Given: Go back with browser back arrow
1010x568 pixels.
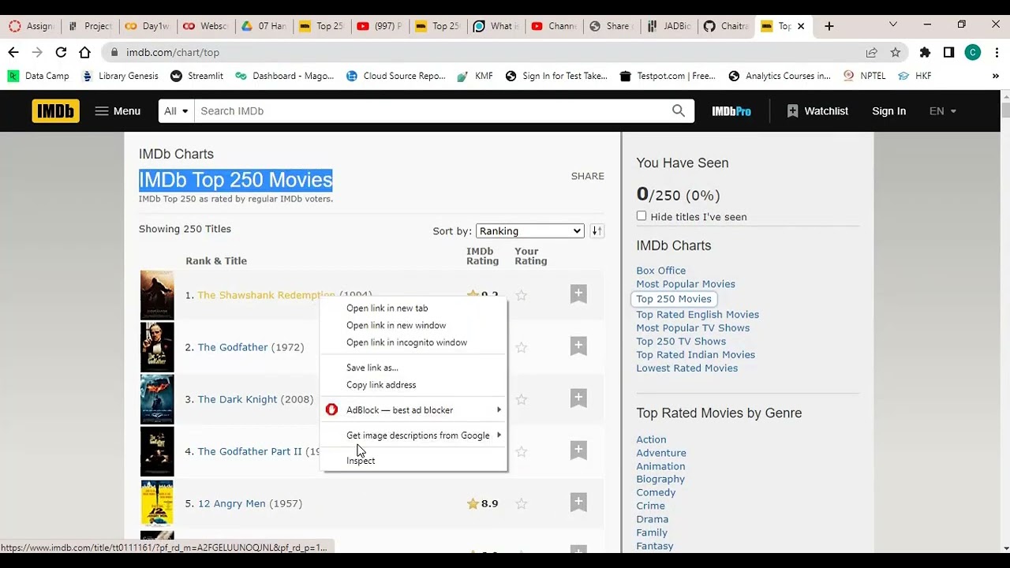Looking at the screenshot, I should [13, 52].
